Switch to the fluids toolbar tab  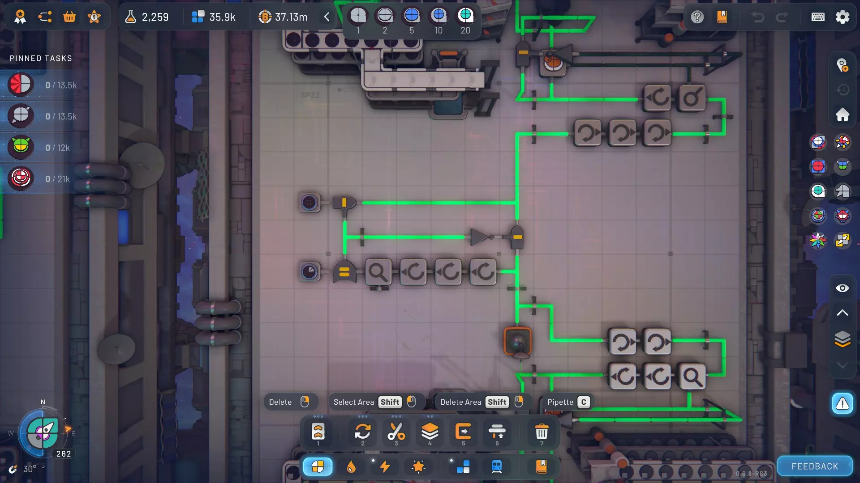coord(351,467)
